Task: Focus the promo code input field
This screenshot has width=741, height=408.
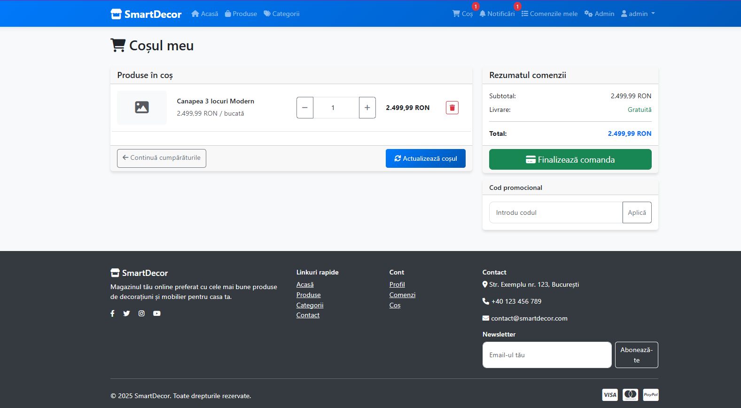Action: (x=555, y=212)
